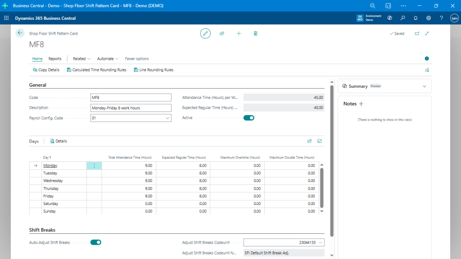Pin the action bar using the pin icon
Viewport: 461px width, 259px height.
(427, 70)
